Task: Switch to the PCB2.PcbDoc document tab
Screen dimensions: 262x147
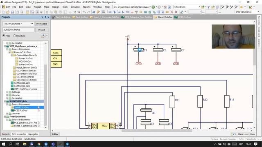Action: pyautogui.click(x=183, y=17)
